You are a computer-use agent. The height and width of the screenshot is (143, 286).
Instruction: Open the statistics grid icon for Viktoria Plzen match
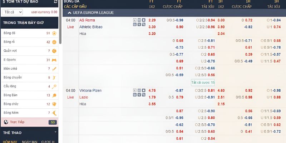click(139, 90)
